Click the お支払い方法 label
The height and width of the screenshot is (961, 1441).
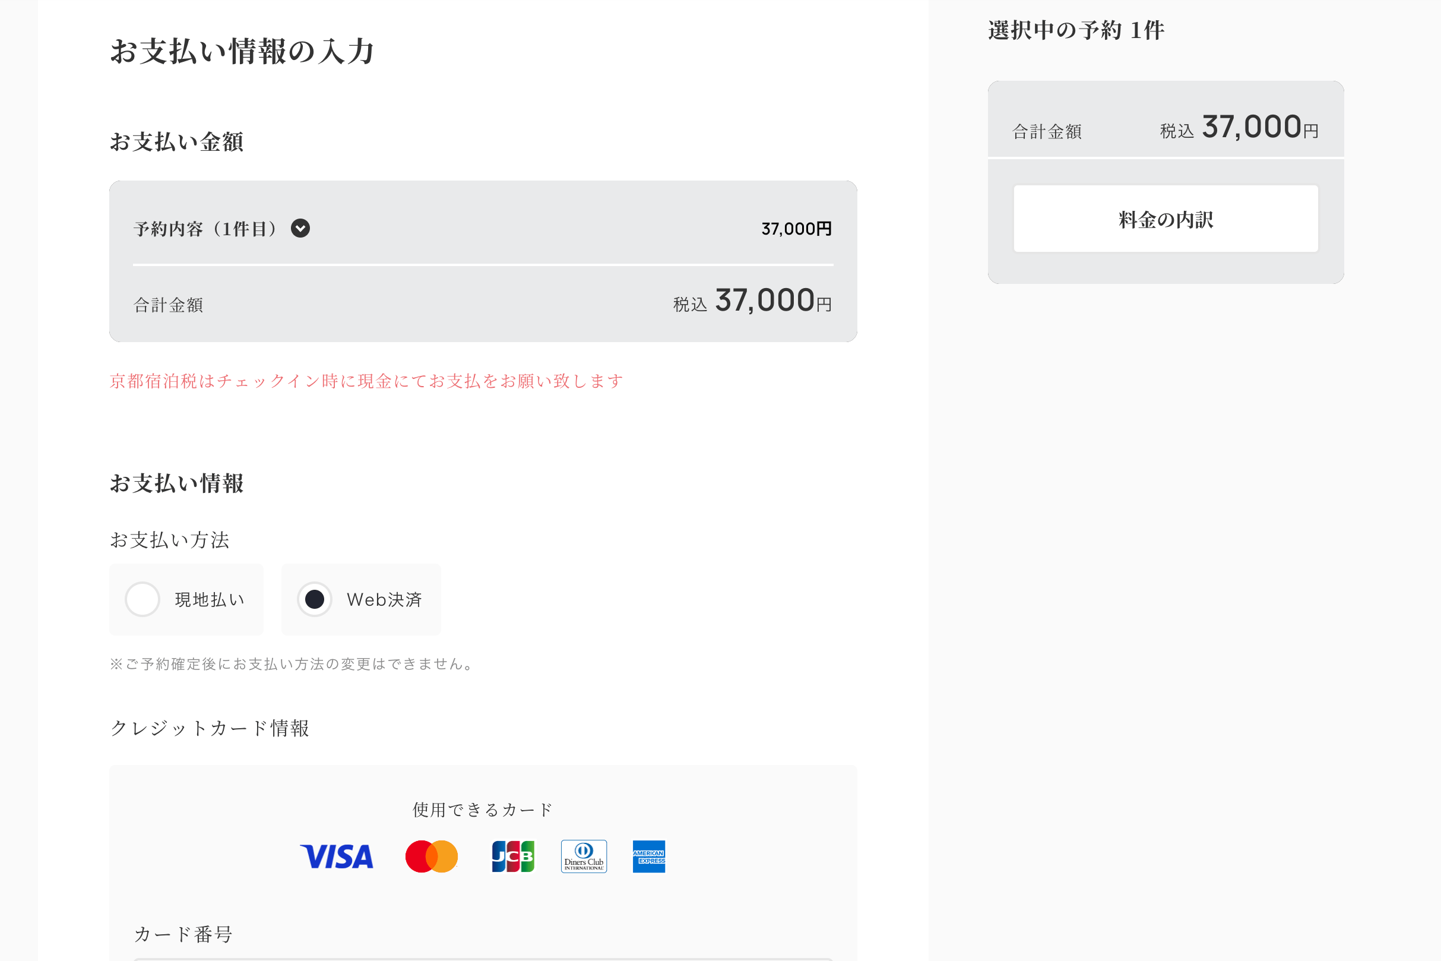coord(170,540)
